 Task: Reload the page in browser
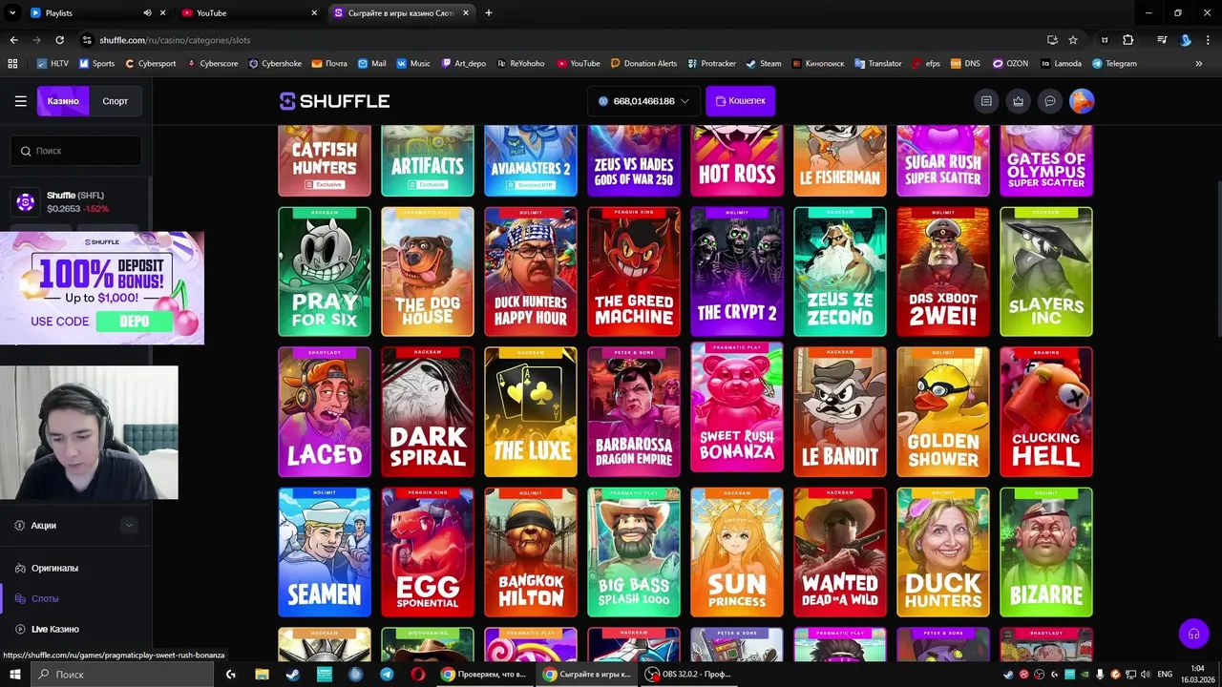59,40
